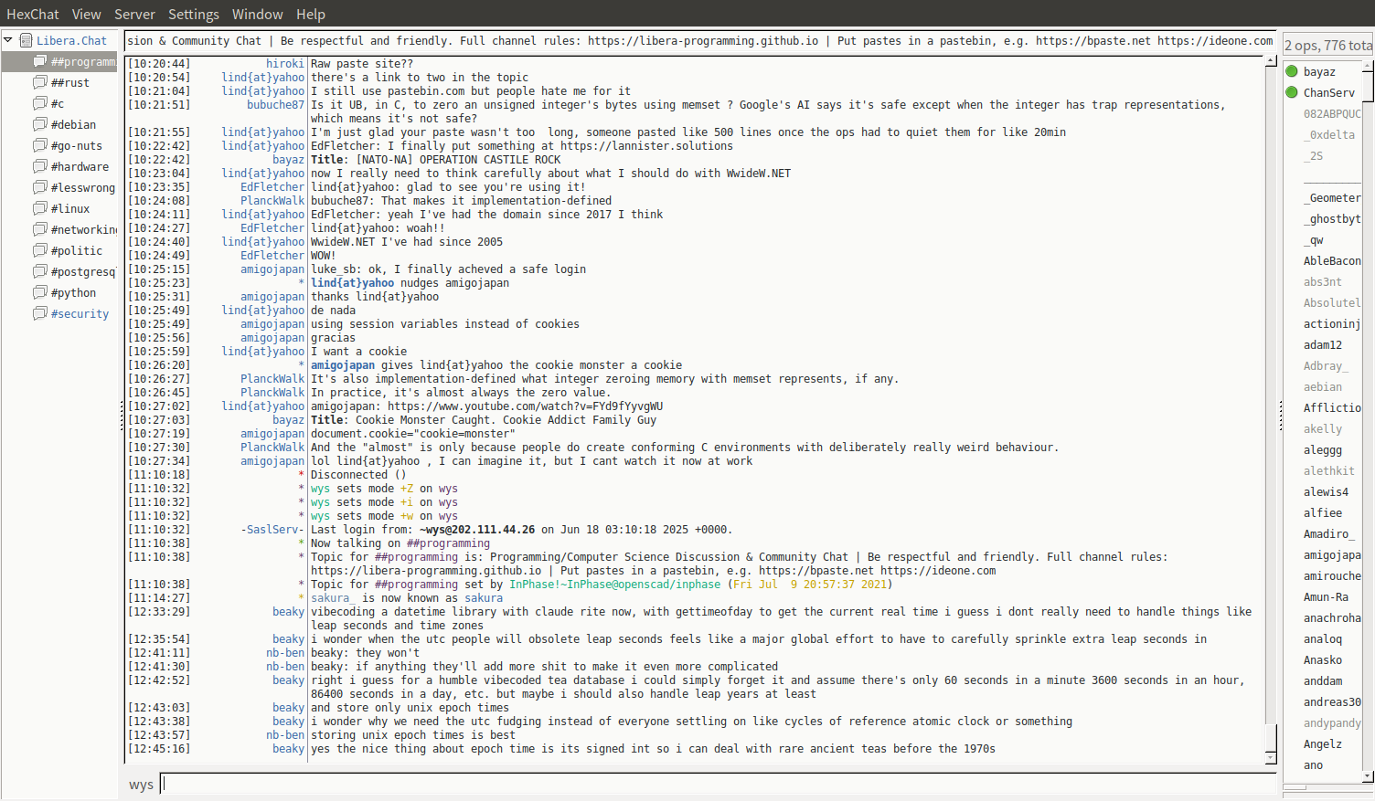1375x801 pixels.
Task: Click the ##programming channel icon
Action: click(x=40, y=61)
